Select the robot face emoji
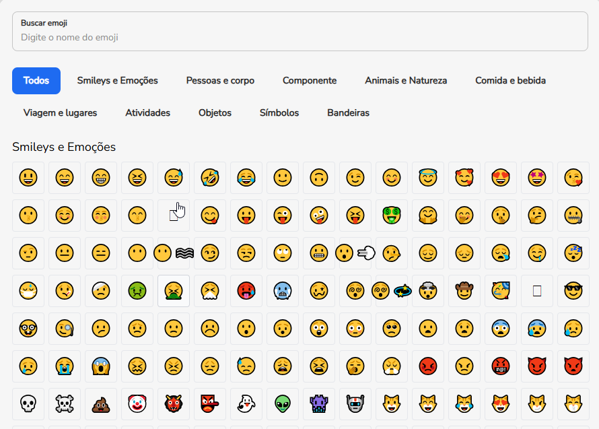Viewport: 599px width, 429px height. pyautogui.click(x=355, y=404)
